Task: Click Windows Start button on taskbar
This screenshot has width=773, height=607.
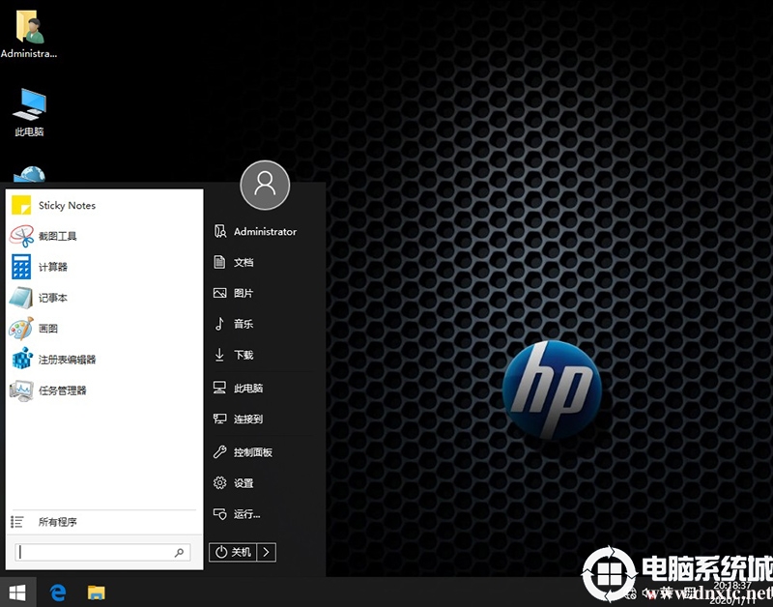Action: point(17,593)
